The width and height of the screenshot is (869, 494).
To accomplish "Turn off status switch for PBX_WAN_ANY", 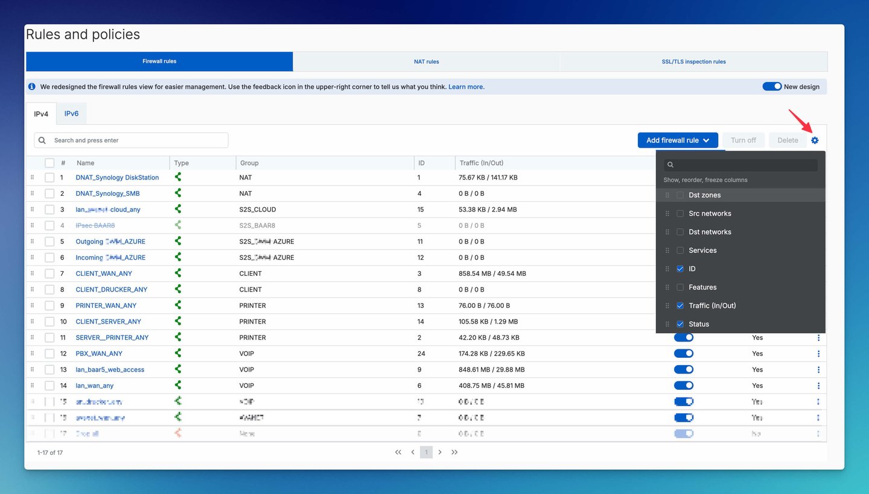I will coord(684,354).
